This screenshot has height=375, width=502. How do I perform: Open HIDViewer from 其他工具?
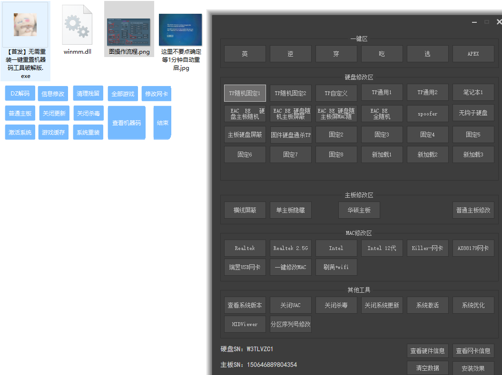[245, 324]
